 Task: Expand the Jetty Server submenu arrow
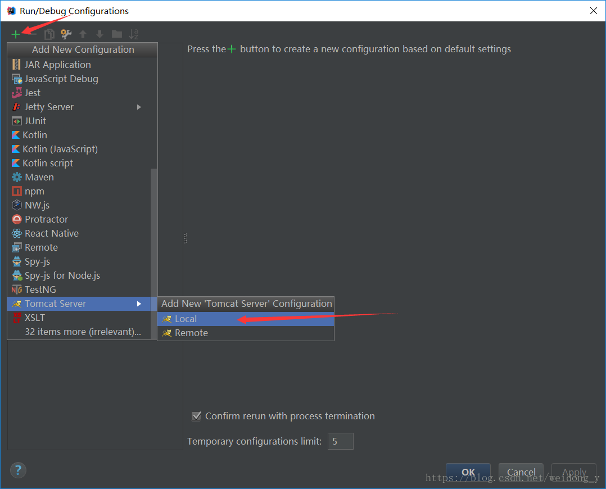click(139, 107)
